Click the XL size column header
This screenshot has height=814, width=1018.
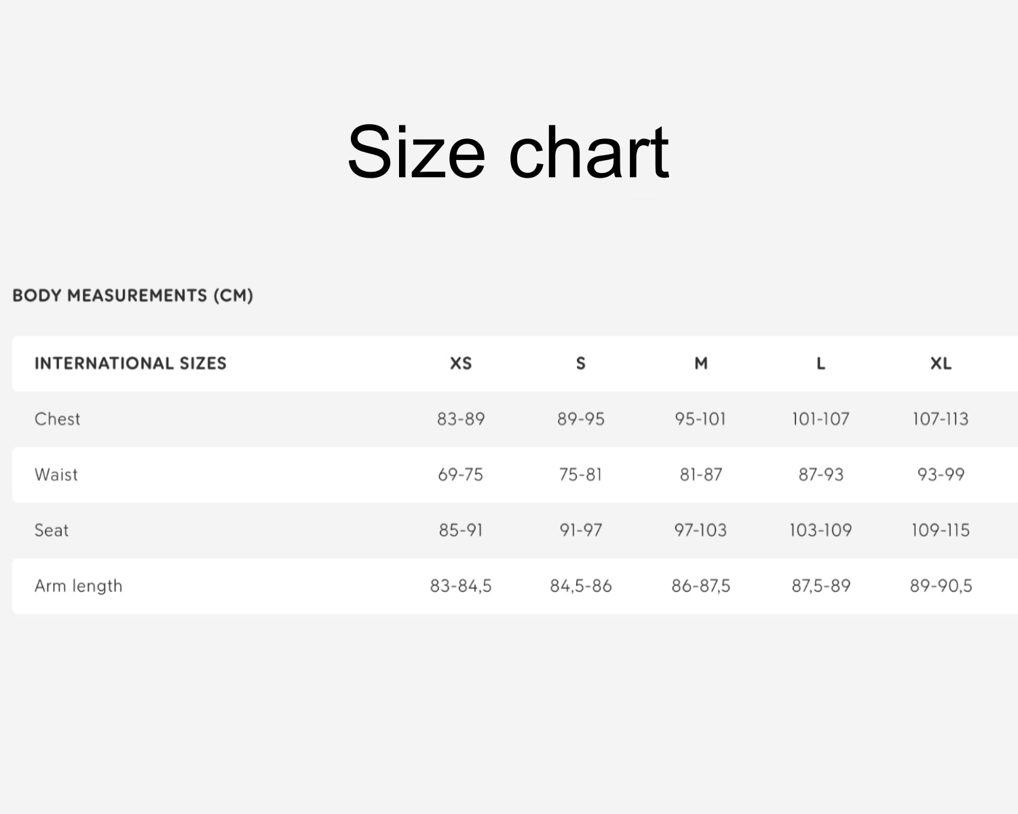point(941,364)
